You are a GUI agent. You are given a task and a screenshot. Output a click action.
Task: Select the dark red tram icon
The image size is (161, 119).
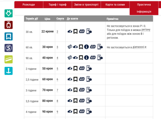[9, 25]
